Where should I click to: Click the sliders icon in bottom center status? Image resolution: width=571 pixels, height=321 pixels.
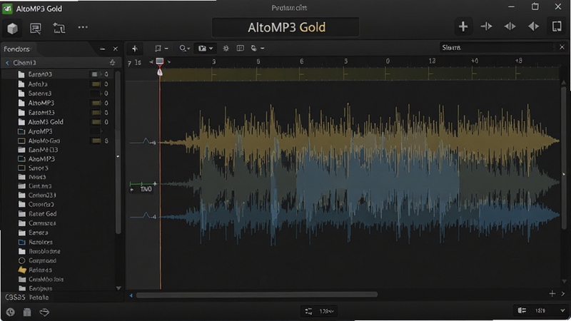point(308,311)
